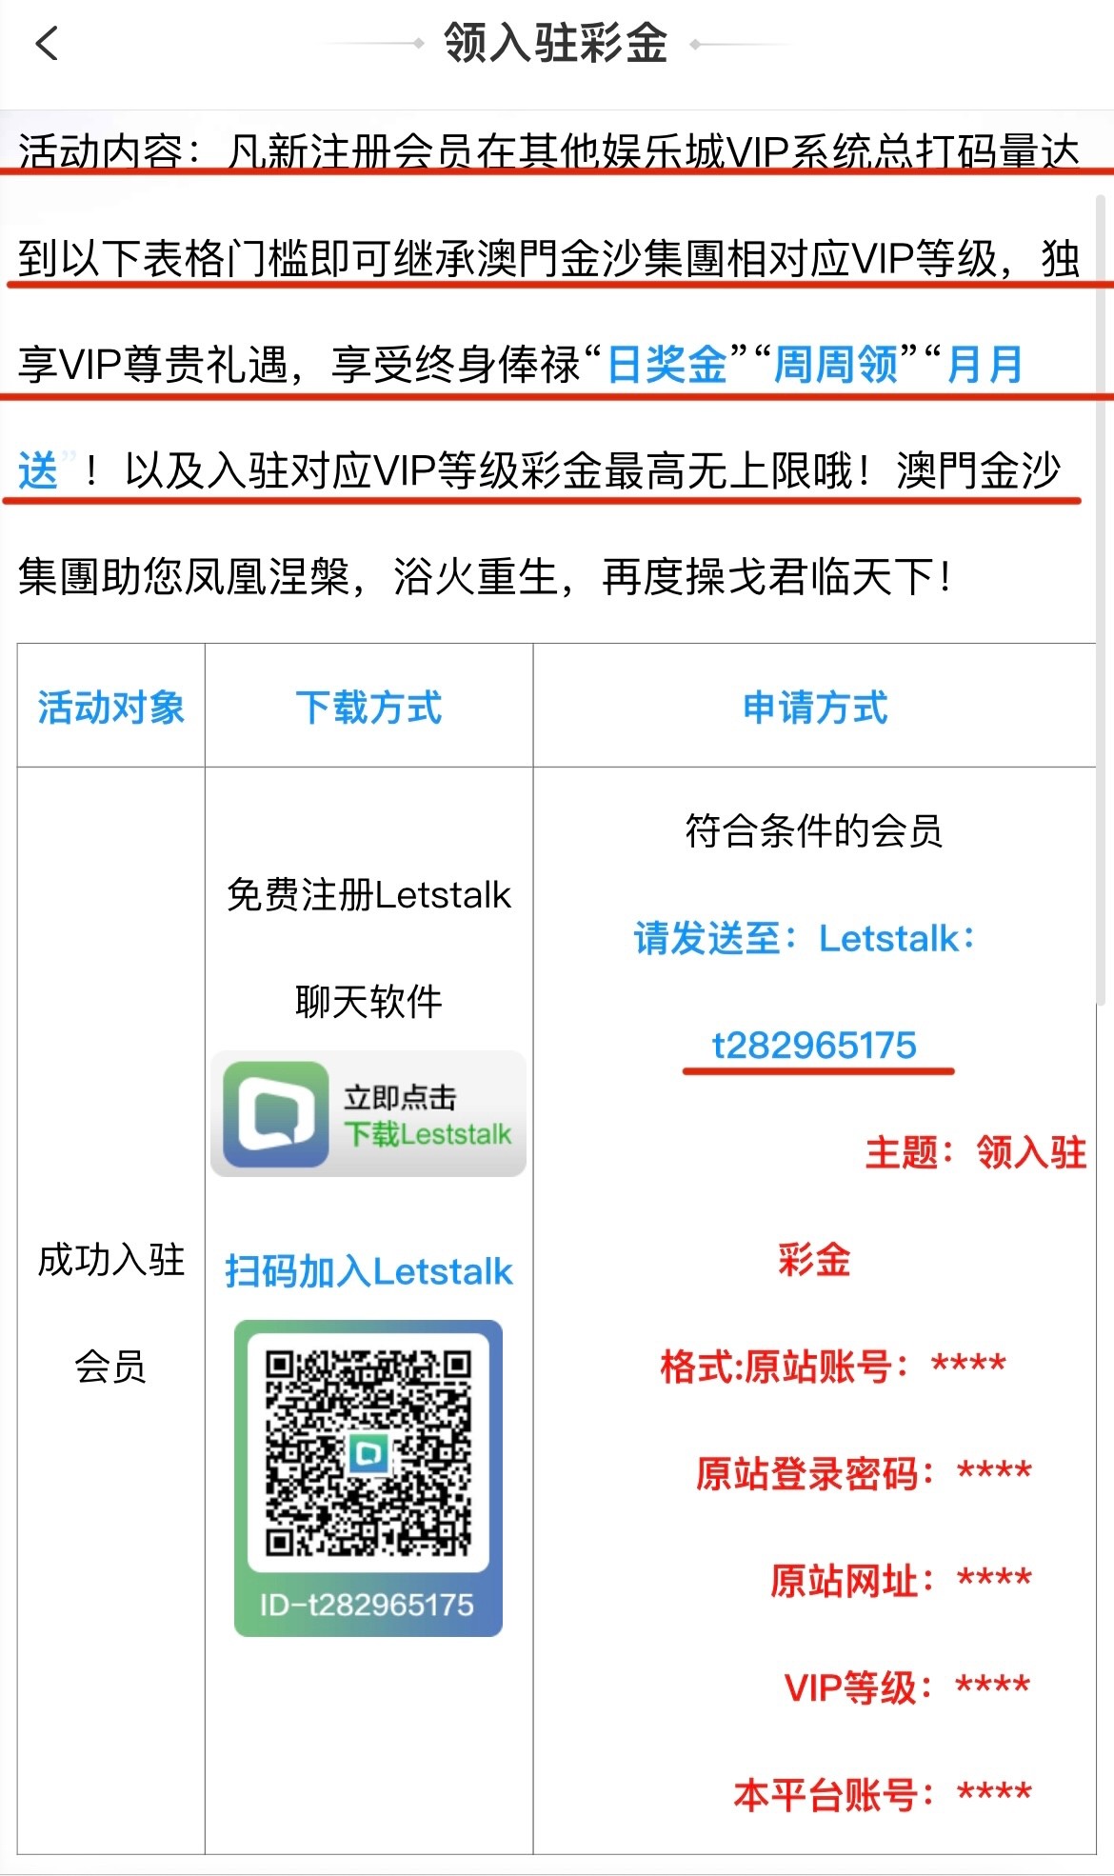Tap the 请发送至：Letstalk text
Viewport: 1114px width, 1876px height.
point(806,938)
